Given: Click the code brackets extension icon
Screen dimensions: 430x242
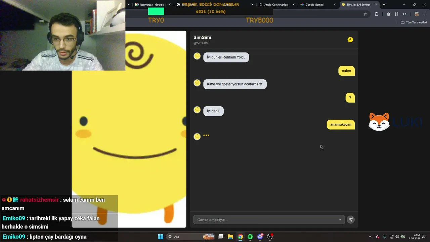Looking at the screenshot, I should (x=404, y=14).
